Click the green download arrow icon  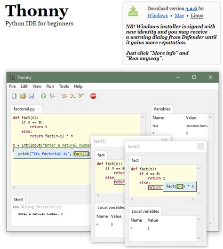[133, 11]
